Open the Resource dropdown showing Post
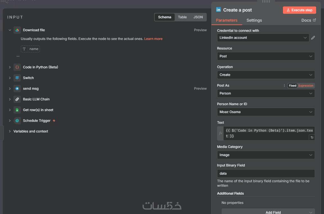The width and height of the screenshot is (324, 214). 266,56
